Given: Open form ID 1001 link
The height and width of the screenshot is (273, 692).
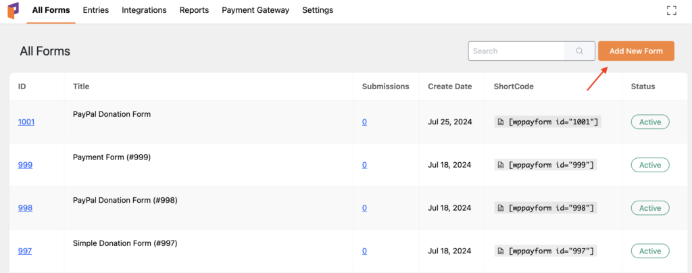Looking at the screenshot, I should point(26,122).
